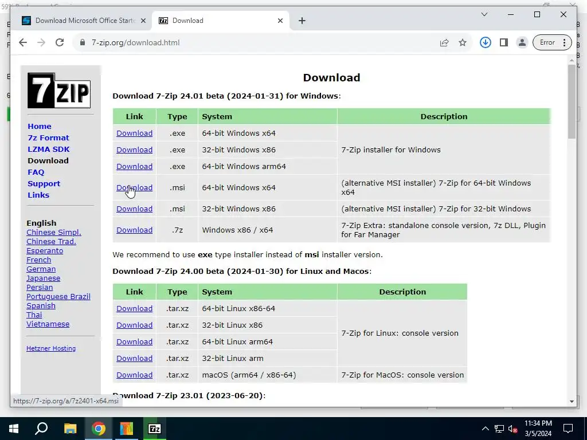The height and width of the screenshot is (440, 587).
Task: Click the browser forward arrow
Action: [41, 42]
